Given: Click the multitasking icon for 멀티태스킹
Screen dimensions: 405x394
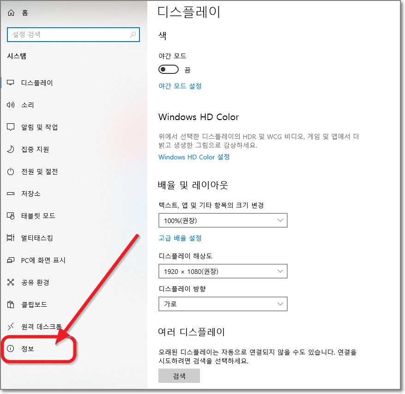Looking at the screenshot, I should 11,238.
